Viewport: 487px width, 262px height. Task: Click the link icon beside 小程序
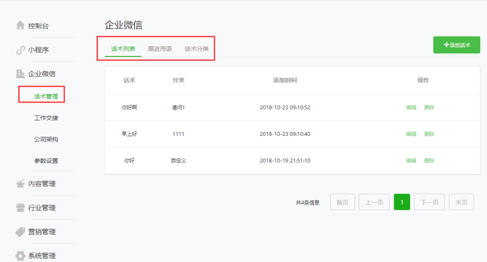click(20, 50)
